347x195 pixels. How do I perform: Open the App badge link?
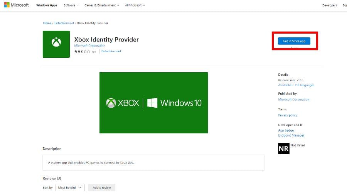(286, 130)
